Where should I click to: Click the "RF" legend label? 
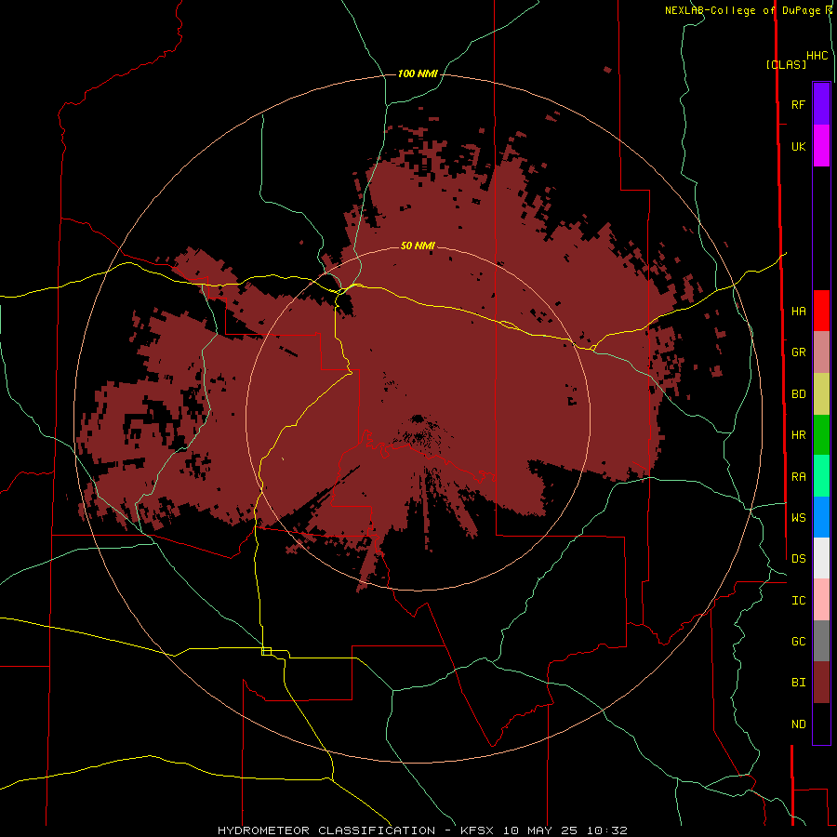click(x=798, y=104)
